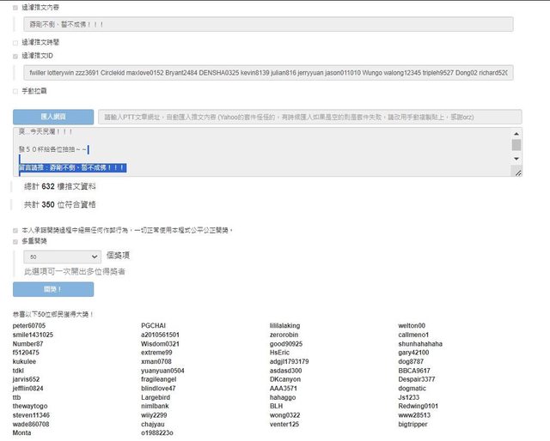The width and height of the screenshot is (550, 441).
Task: Click the PTT article URL input field
Action: point(308,117)
